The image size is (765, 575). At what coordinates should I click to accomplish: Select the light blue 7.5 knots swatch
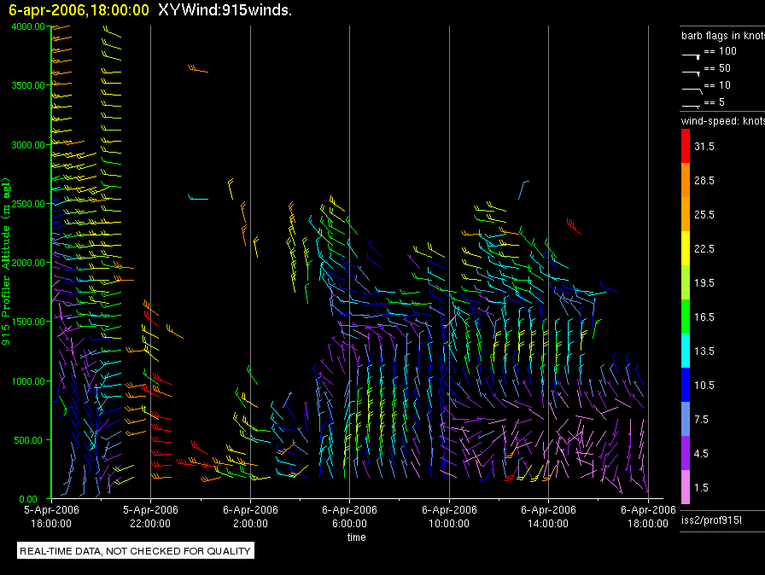tap(686, 419)
